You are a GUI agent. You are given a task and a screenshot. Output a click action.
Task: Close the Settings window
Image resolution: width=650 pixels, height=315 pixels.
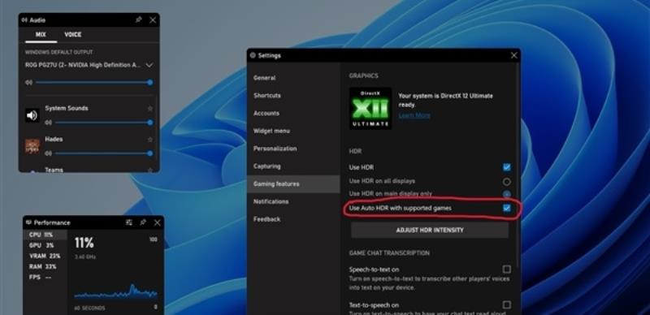[514, 55]
